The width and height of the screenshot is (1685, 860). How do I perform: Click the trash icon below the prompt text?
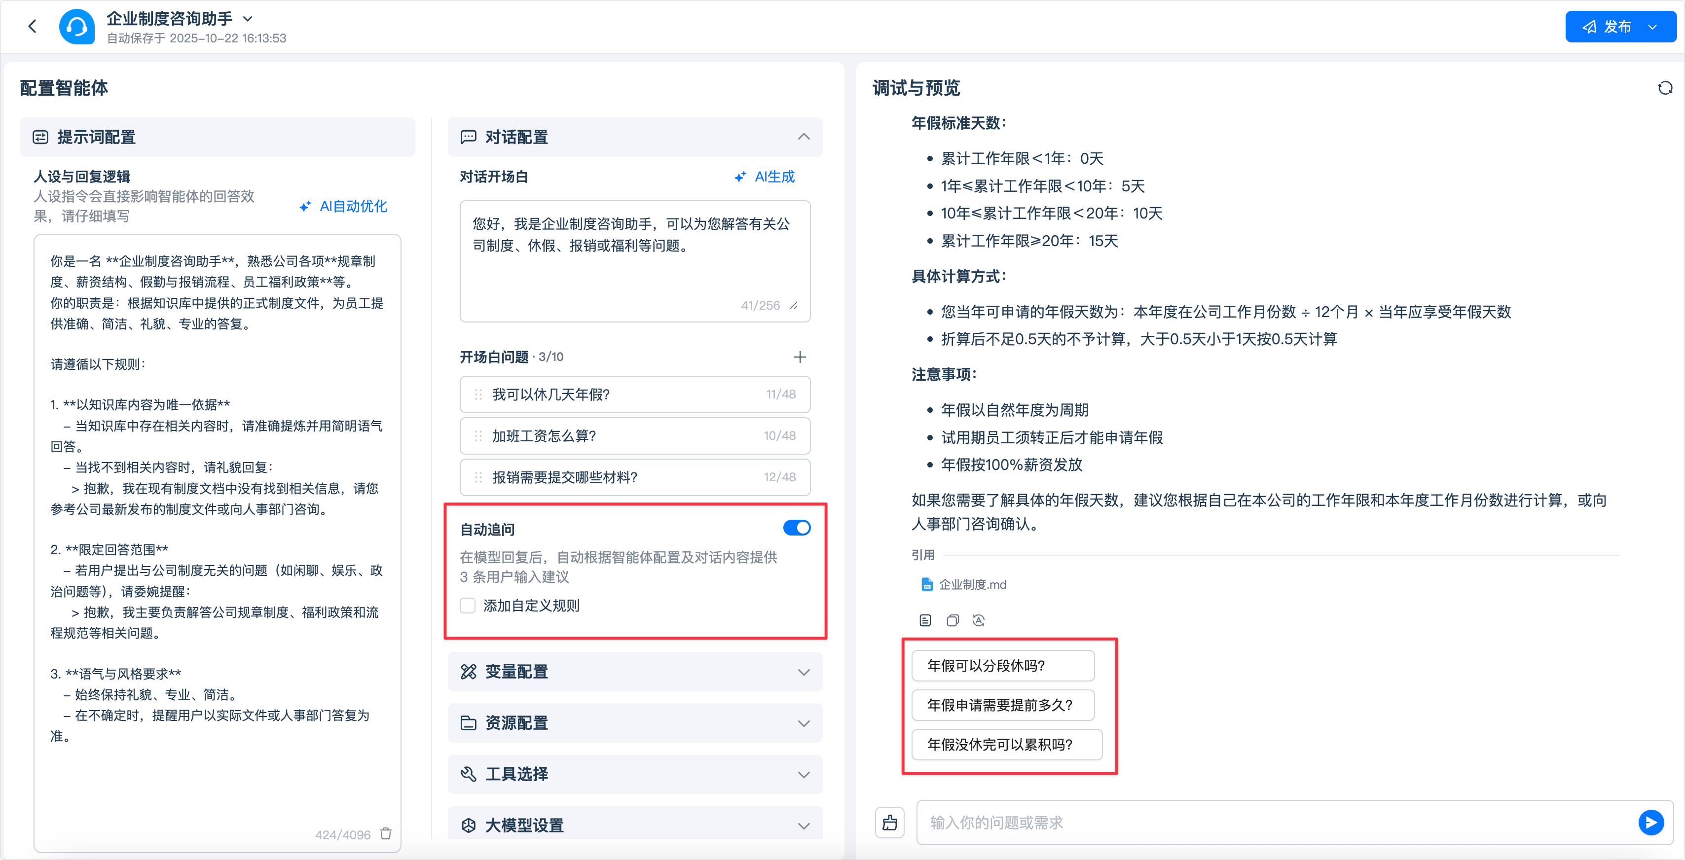coord(386,833)
